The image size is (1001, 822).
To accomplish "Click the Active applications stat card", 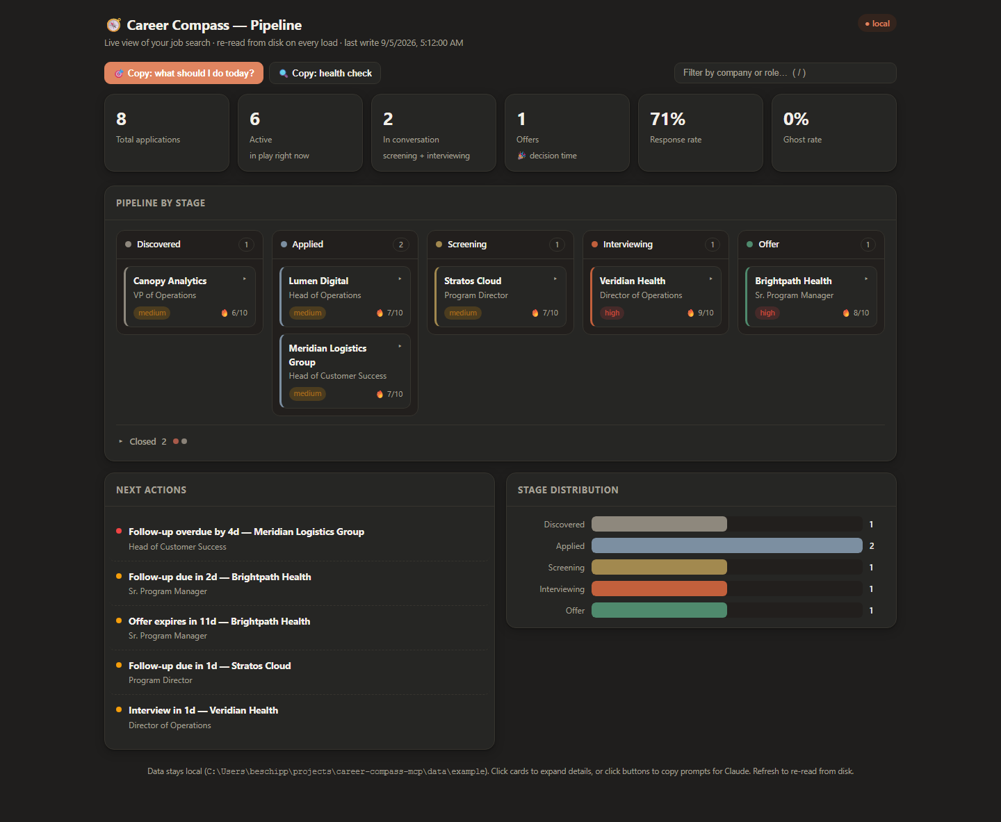I will (x=300, y=133).
